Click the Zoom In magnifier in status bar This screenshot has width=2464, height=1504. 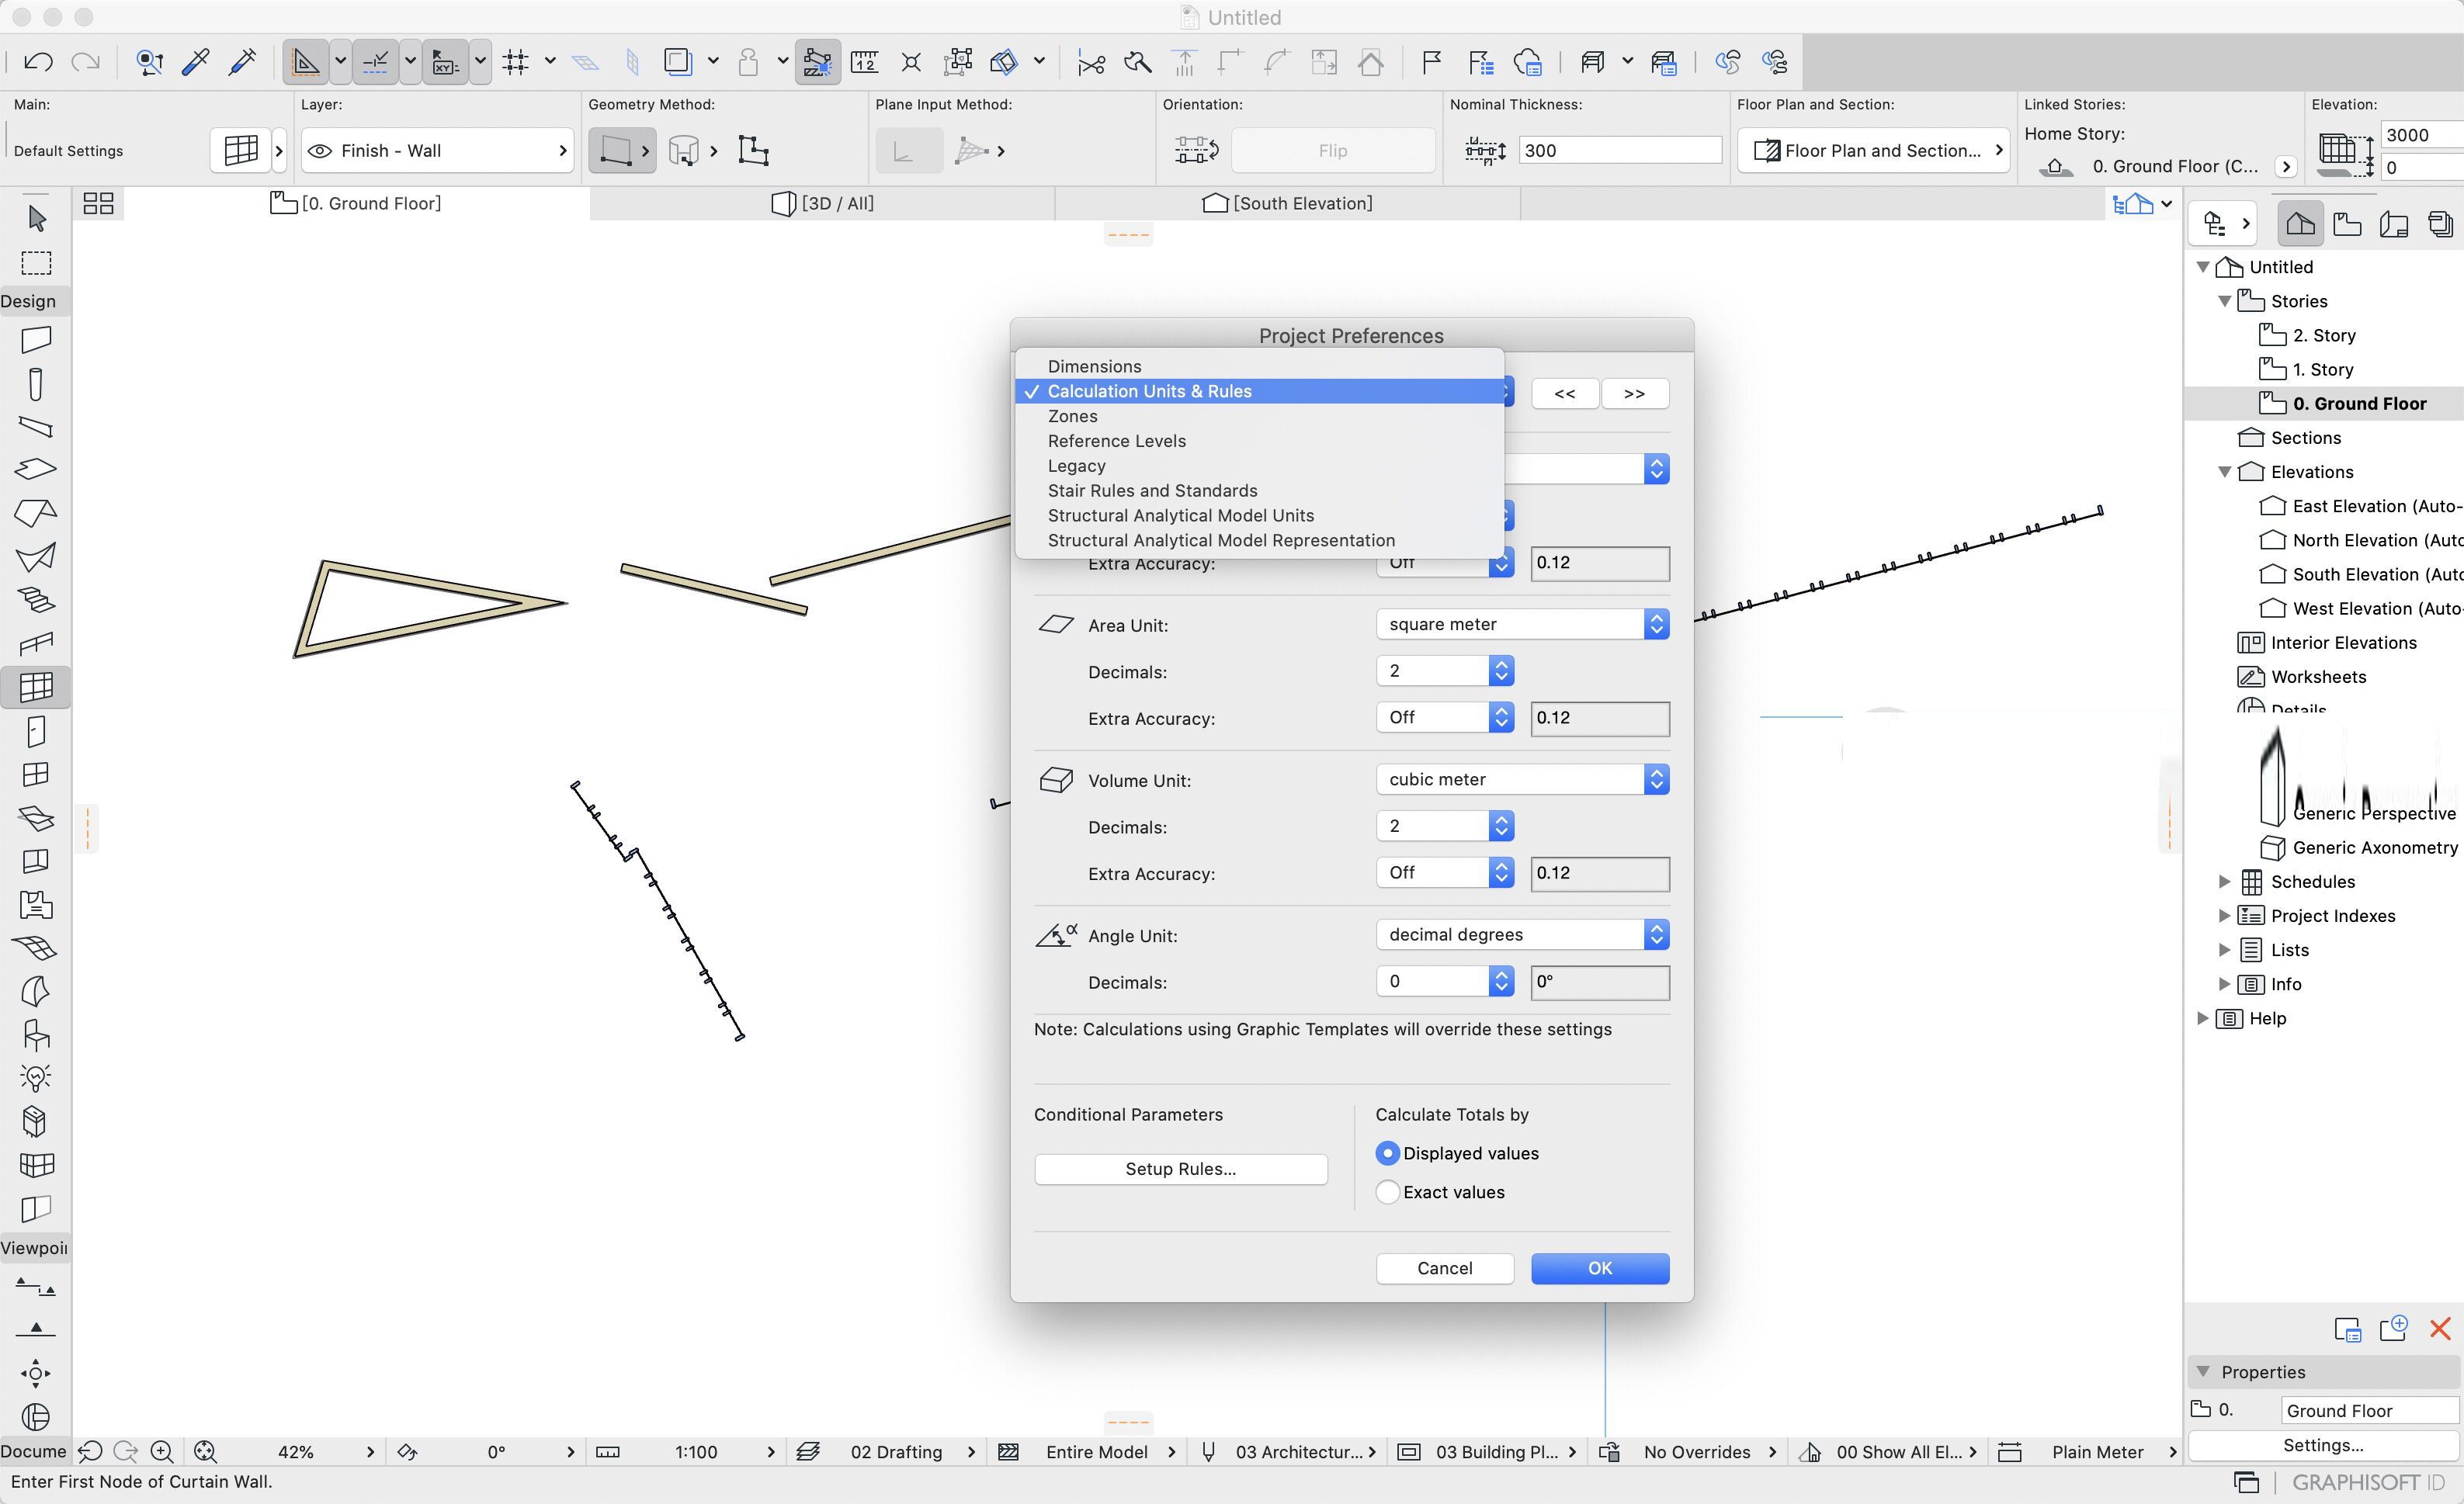coord(161,1452)
